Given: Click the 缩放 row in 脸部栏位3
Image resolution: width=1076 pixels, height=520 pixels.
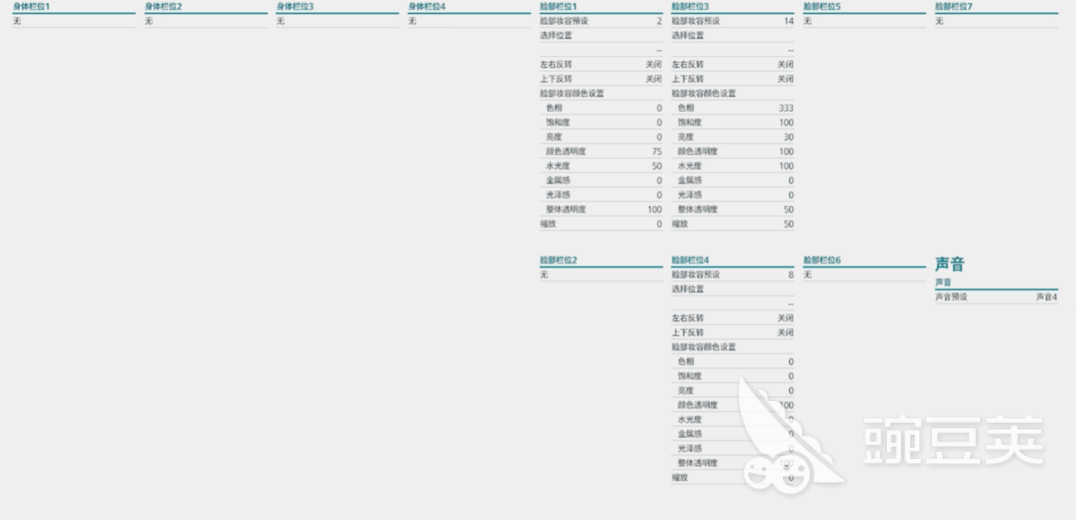Looking at the screenshot, I should tap(732, 224).
